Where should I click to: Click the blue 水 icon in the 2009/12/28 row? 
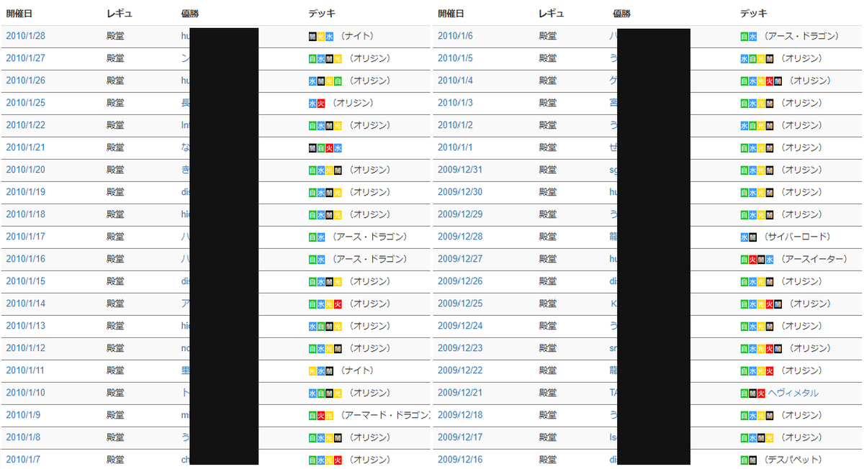[744, 237]
